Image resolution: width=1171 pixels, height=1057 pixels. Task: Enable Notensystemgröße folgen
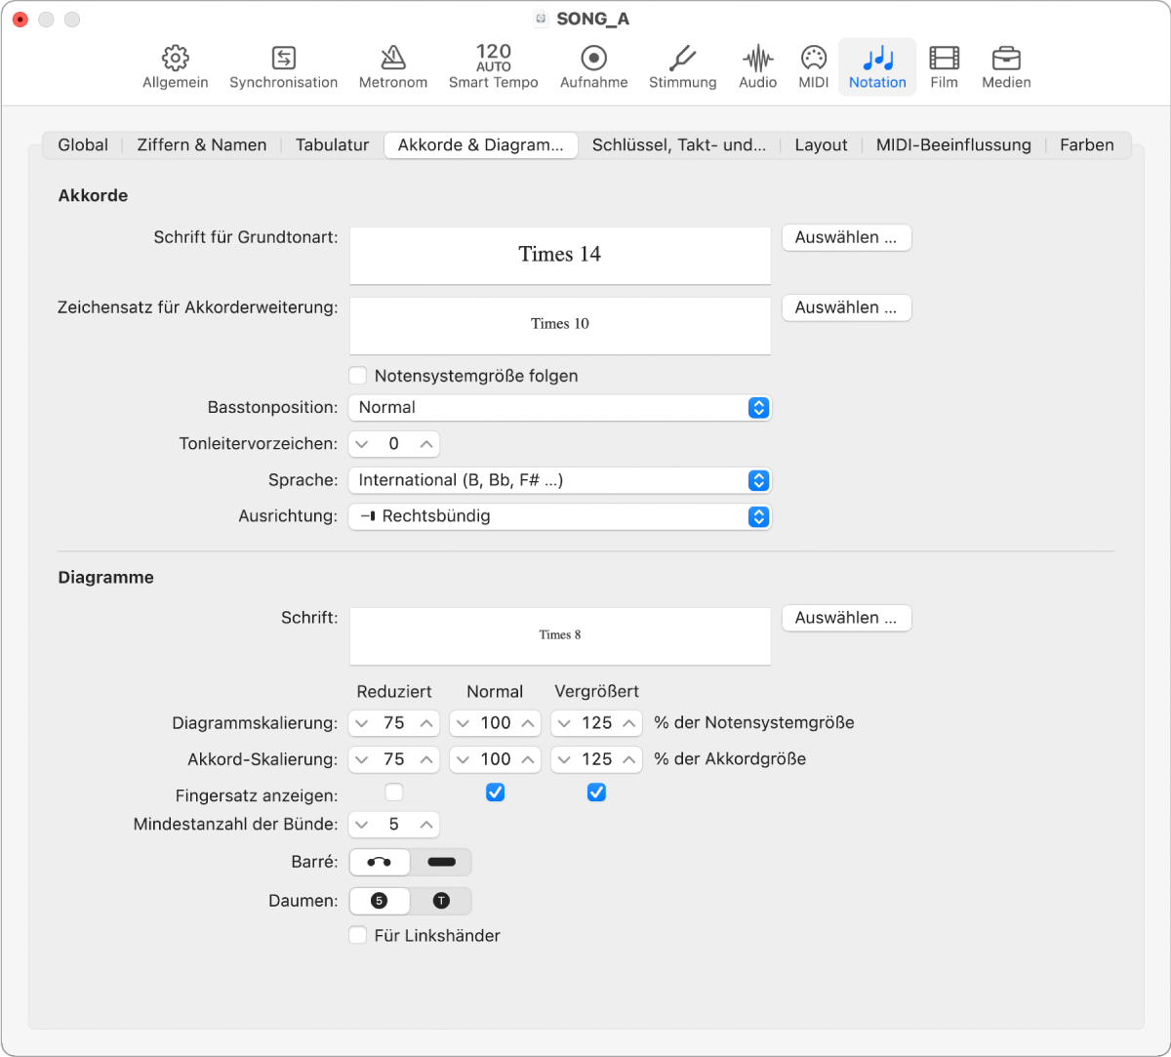click(358, 375)
